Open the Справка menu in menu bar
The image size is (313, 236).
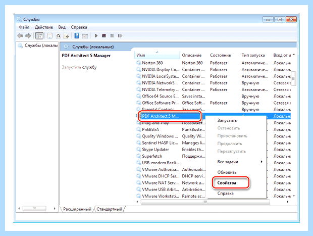pyautogui.click(x=79, y=27)
